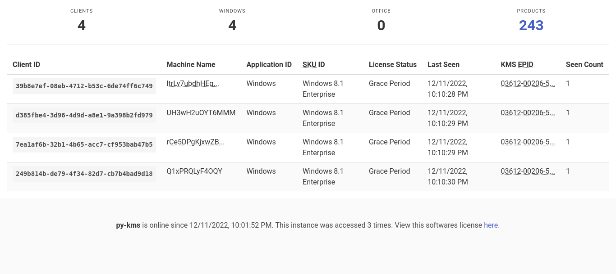
Task: Open machine name link ItrLy7ubdhHEq...
Action: click(x=193, y=83)
